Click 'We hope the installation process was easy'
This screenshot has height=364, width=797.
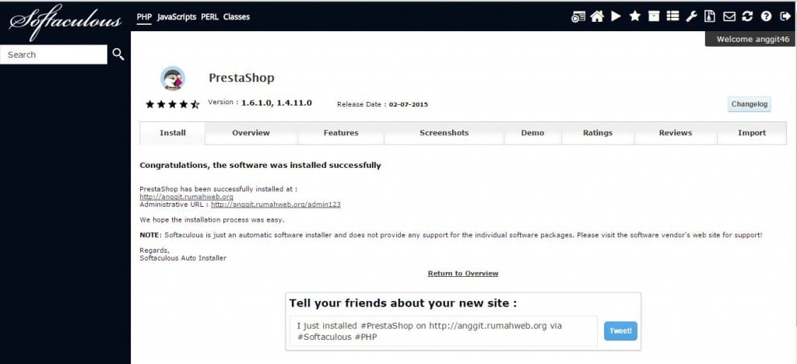212,220
